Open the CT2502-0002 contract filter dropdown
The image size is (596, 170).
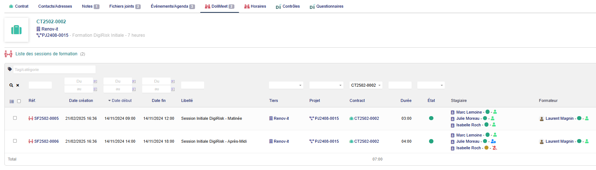click(x=366, y=85)
